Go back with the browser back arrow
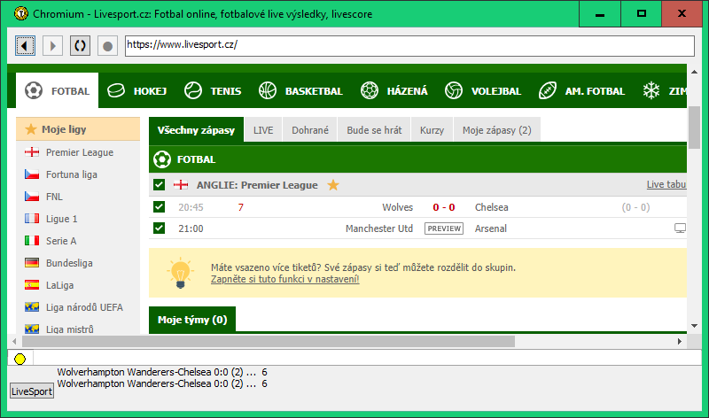709x418 pixels. 26,46
